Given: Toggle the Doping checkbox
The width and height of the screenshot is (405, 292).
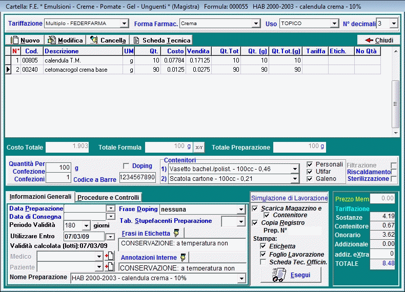Looking at the screenshot, I should point(126,166).
